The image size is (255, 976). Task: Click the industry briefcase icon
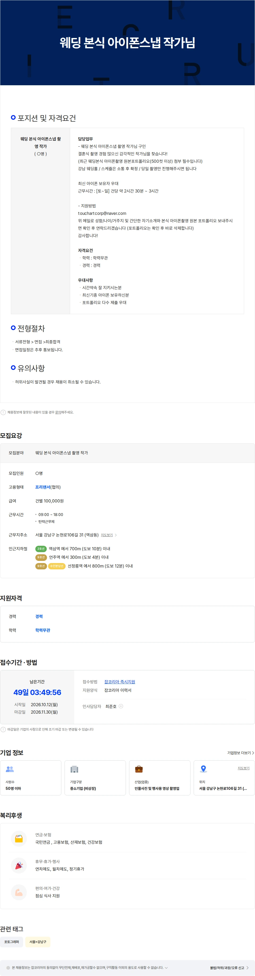(139, 769)
